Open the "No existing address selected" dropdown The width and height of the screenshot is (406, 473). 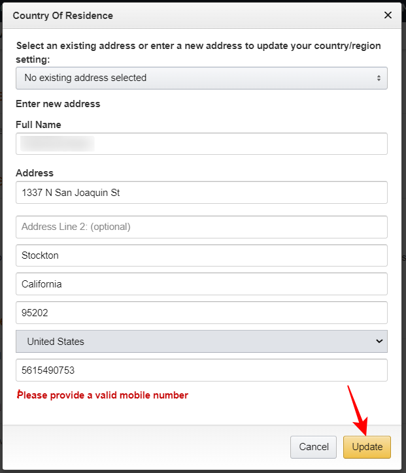[196, 78]
